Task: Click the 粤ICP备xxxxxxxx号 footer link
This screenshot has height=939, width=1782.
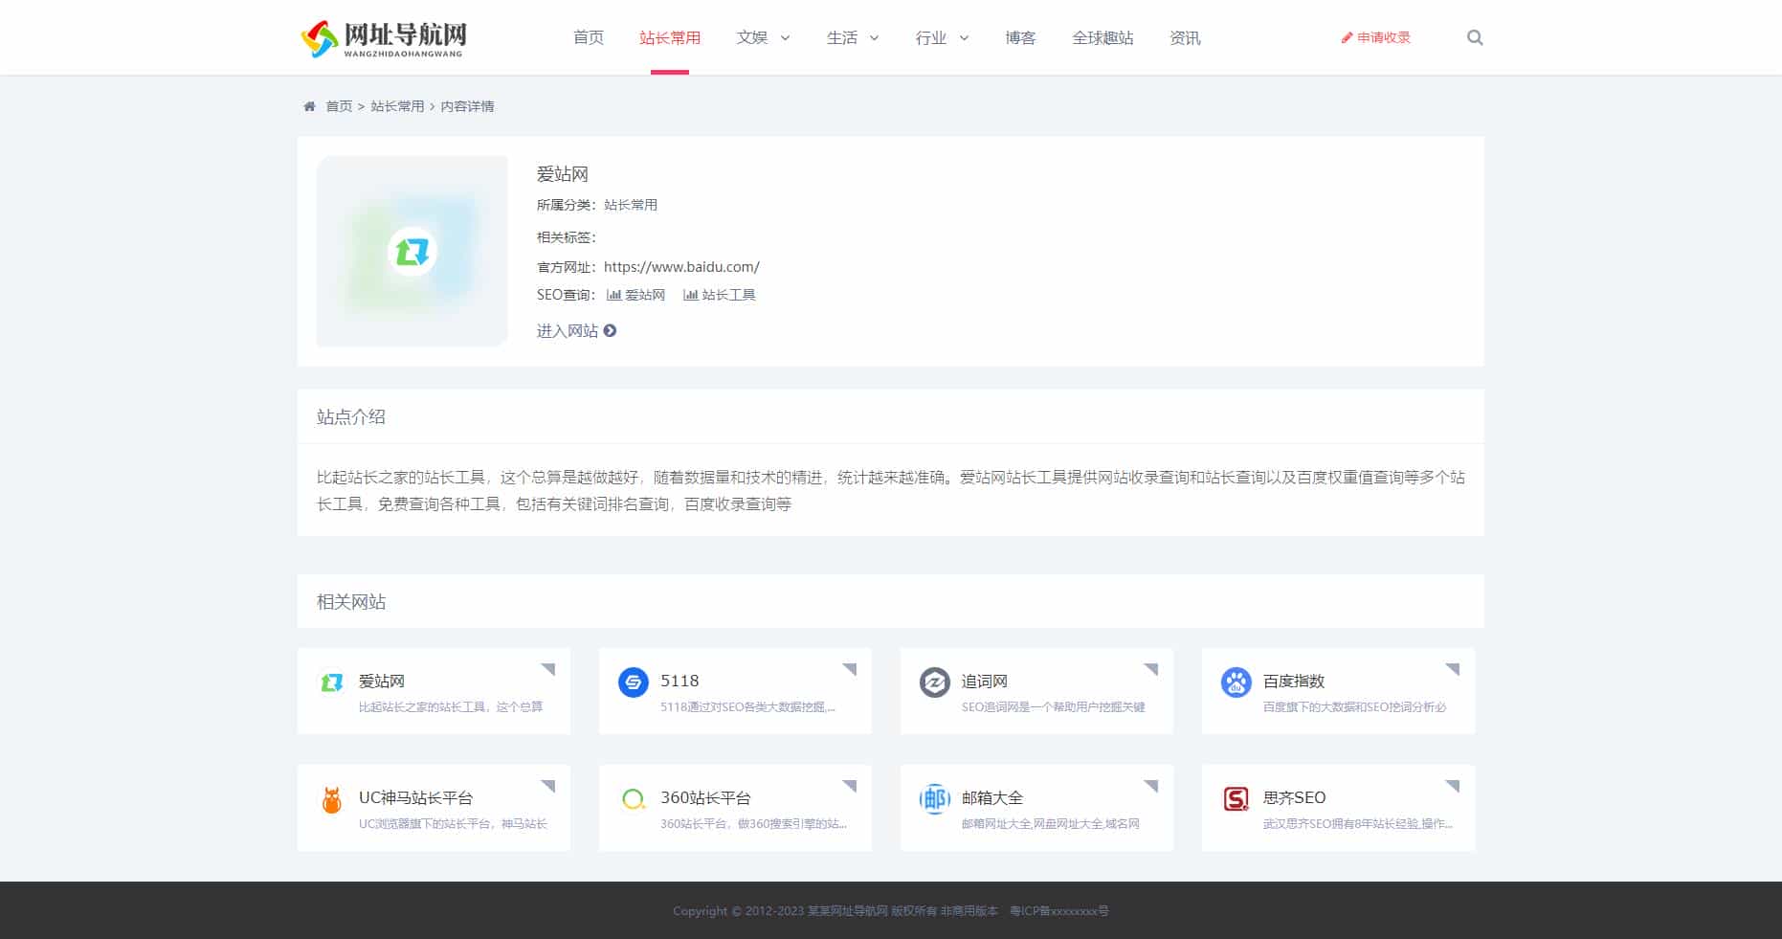Action: click(1059, 911)
